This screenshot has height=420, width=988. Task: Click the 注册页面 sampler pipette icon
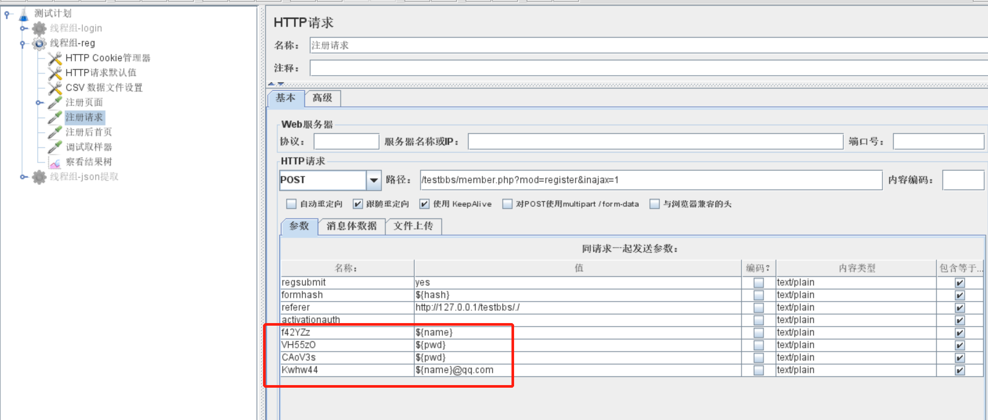55,103
